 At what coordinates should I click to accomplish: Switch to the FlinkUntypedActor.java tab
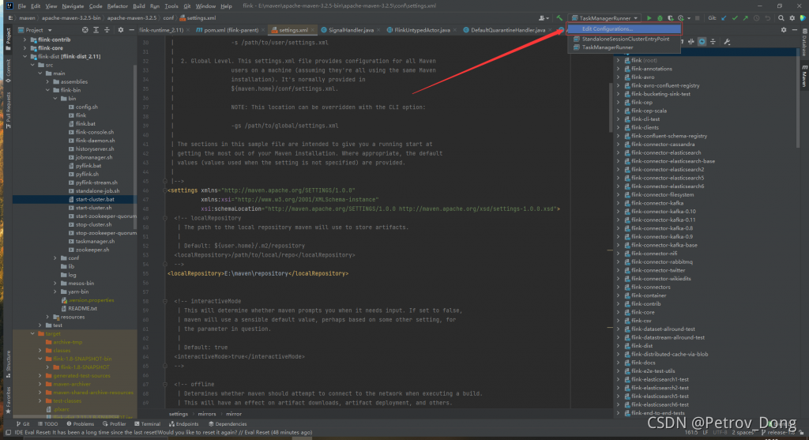point(422,30)
